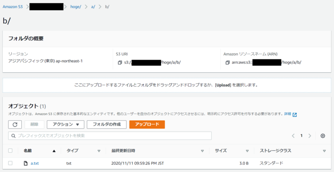Click the ap-northeast-1 region text
Image resolution: width=334 pixels, height=172 pixels.
[x=69, y=61]
